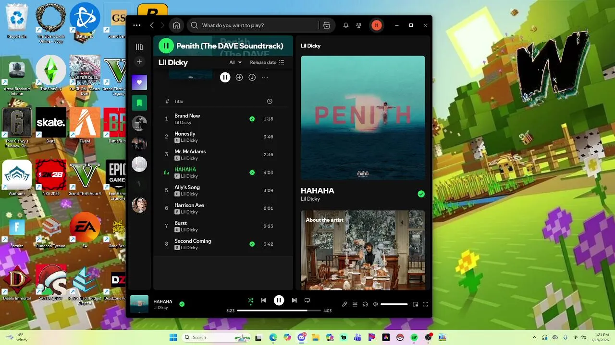Open Lil Dicky link under HAHAHA in right panel
Screen dimensions: 615x345
tap(310, 199)
